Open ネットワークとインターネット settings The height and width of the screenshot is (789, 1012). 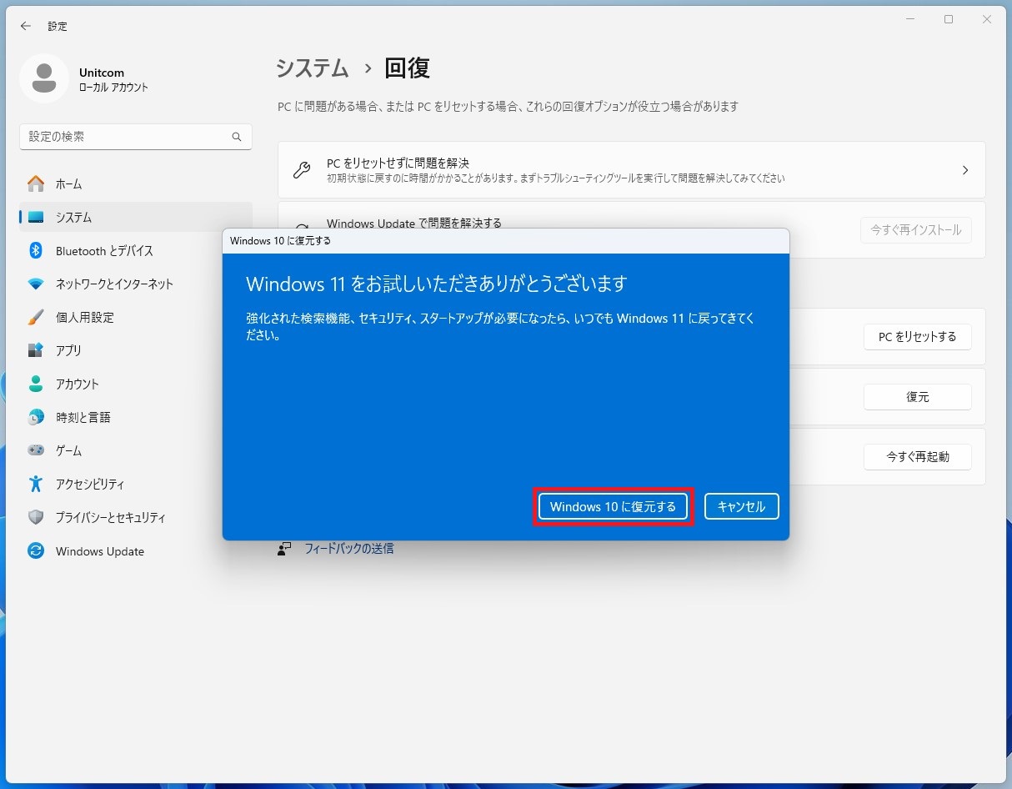[114, 284]
